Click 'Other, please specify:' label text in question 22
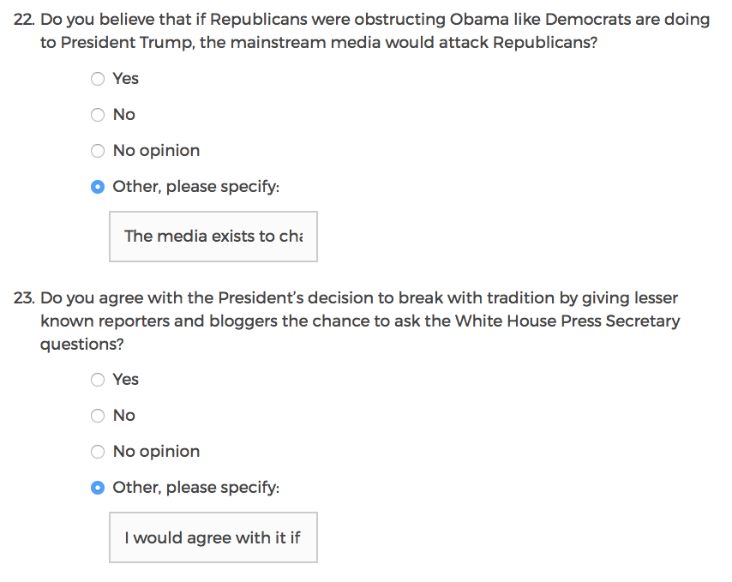Screen dimensions: 732x582 (x=196, y=187)
